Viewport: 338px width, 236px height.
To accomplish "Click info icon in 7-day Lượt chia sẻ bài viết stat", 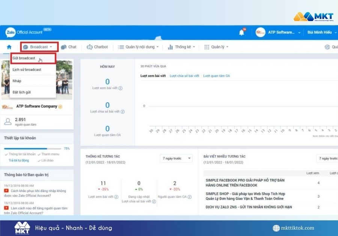I will click(154, 202).
